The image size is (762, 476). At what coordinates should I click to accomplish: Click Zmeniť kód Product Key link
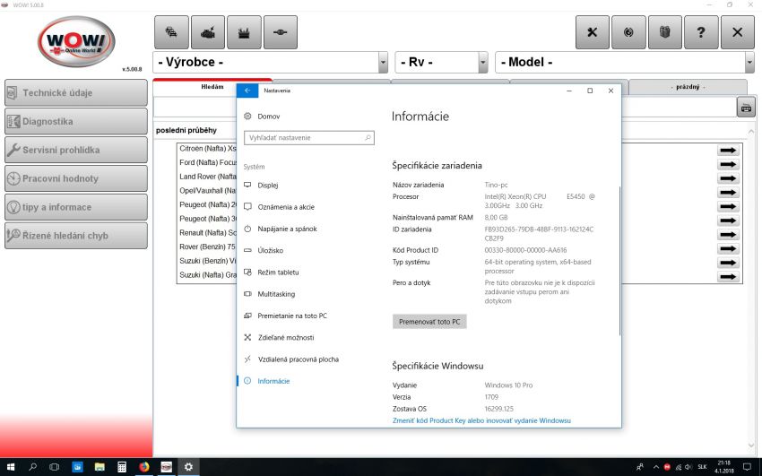pyautogui.click(x=481, y=420)
